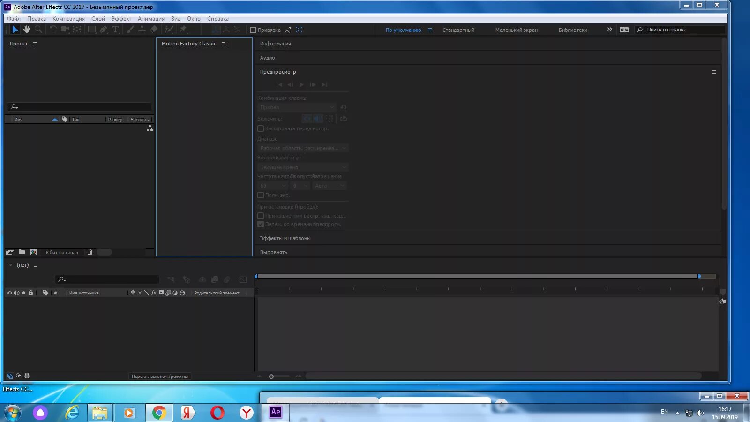The height and width of the screenshot is (422, 750).
Task: Toggle the Transfer Controls pane icon
Action: [x=19, y=376]
